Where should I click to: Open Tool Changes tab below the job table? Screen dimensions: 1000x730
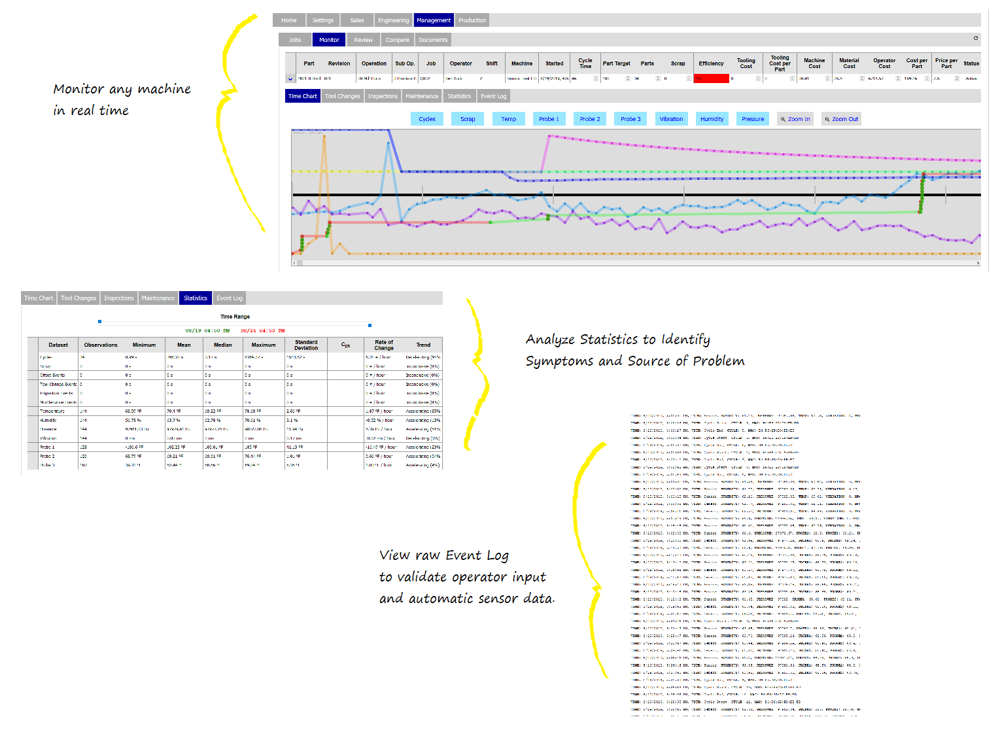(343, 96)
